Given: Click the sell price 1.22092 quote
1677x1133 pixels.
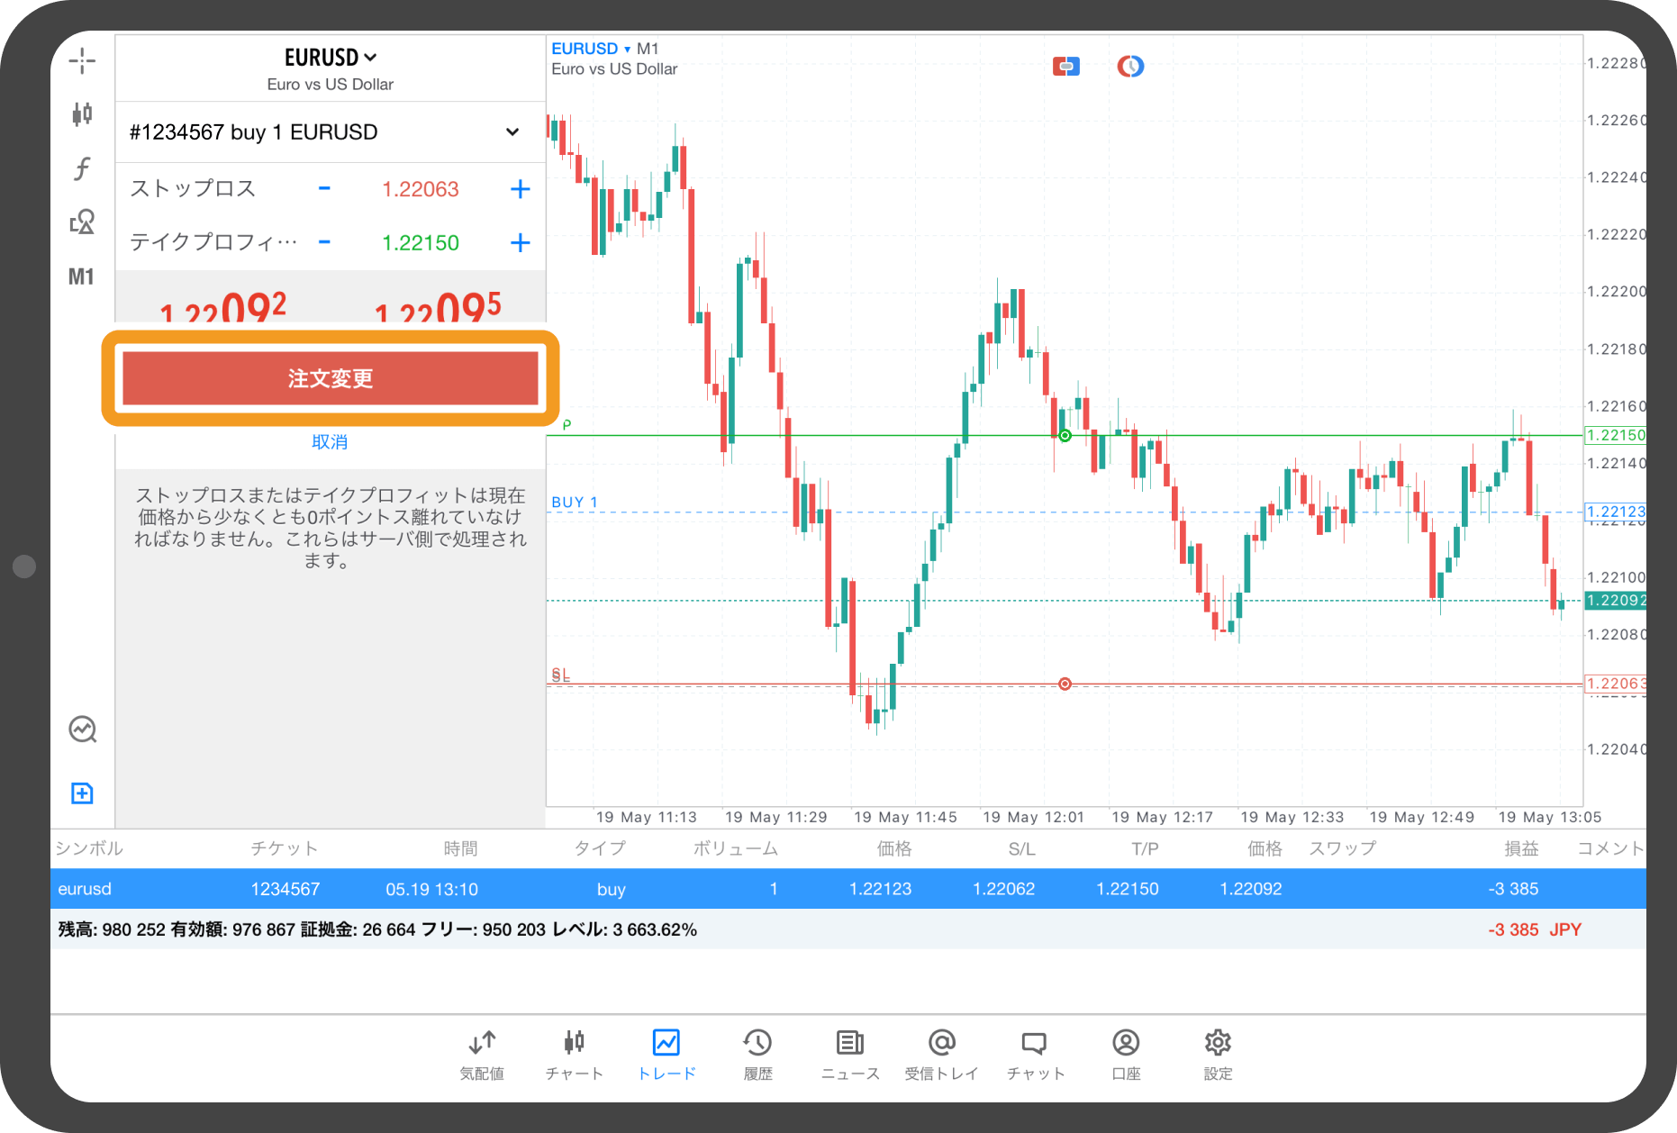Looking at the screenshot, I should pos(222,306).
